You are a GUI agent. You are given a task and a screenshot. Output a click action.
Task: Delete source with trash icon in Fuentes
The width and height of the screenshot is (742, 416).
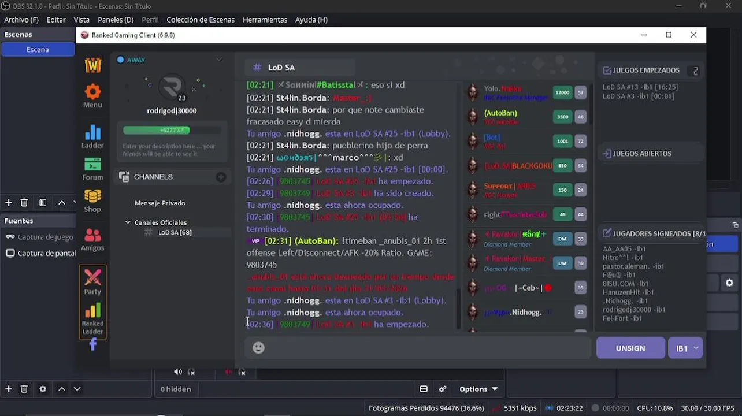[x=24, y=389]
